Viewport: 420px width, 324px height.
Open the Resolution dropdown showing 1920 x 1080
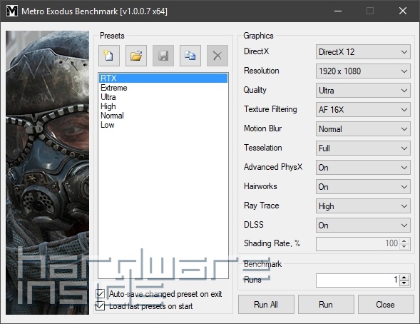[x=363, y=71]
